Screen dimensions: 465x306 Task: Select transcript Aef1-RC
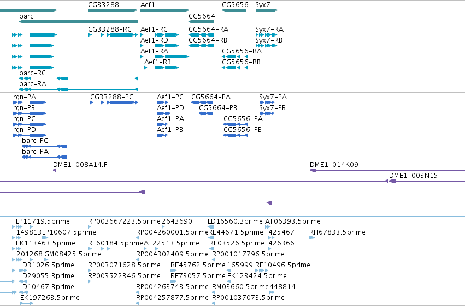click(154, 29)
